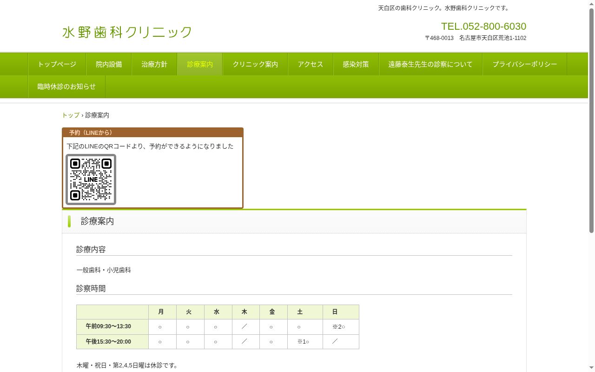Click the LINE QR code image
Screen dimensions: 595x372
point(91,179)
